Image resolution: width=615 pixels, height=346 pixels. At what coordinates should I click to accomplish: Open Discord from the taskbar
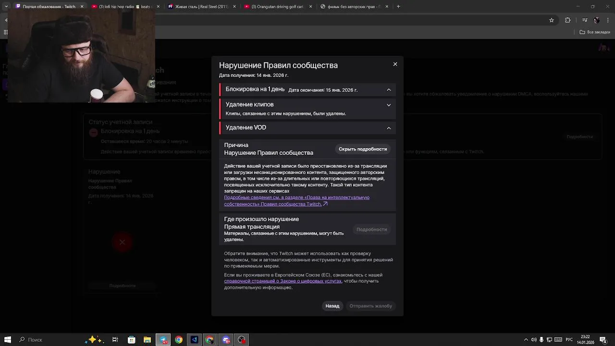point(226,340)
